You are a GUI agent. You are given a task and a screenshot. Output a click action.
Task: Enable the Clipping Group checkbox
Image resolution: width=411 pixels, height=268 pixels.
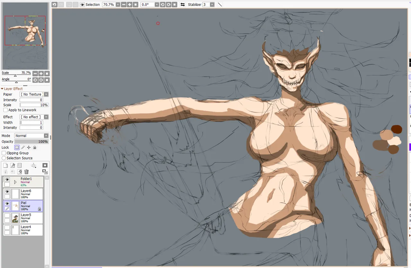coord(4,153)
